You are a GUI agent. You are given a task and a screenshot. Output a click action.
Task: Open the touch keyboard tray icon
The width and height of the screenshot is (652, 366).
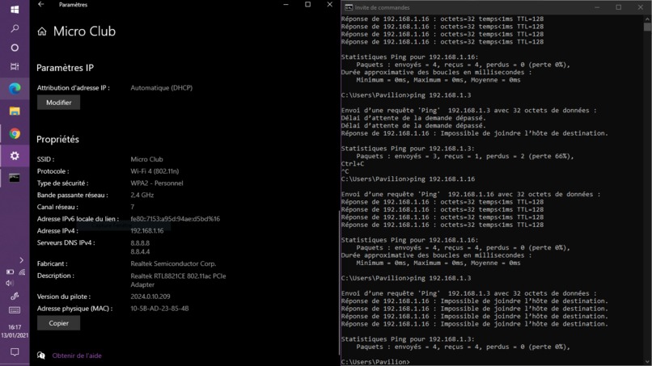pos(15,310)
